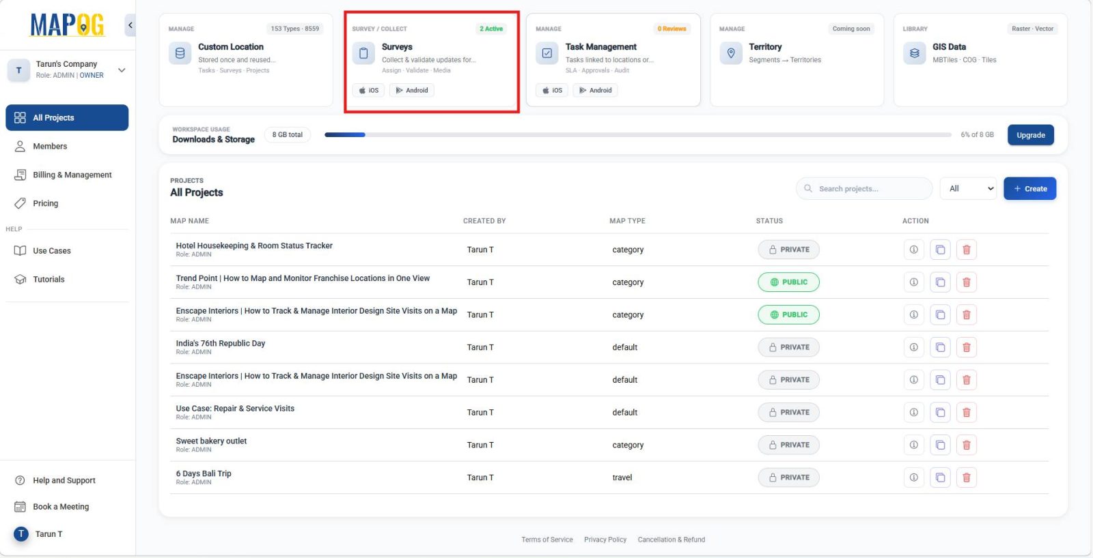Open Cancellation & Refund link
The height and width of the screenshot is (558, 1093).
672,540
